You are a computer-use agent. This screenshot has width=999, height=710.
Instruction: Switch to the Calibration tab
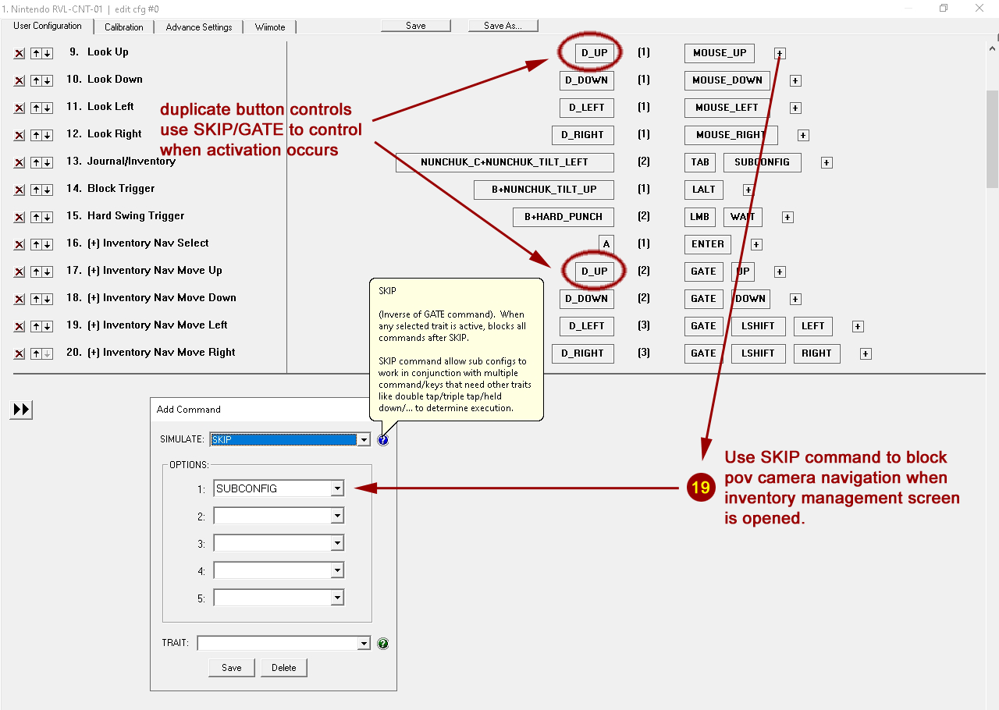(x=124, y=27)
